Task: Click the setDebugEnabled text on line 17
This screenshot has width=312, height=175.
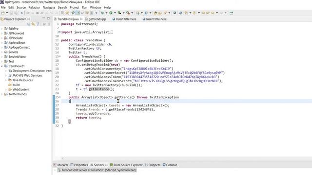Action: coord(96,65)
